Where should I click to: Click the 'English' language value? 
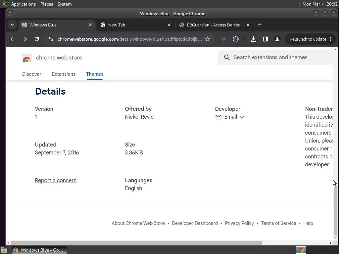(133, 188)
